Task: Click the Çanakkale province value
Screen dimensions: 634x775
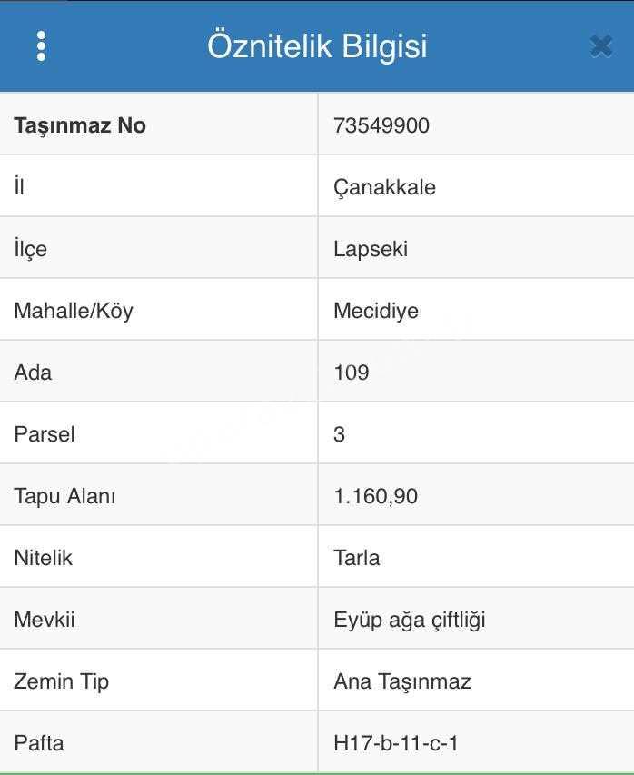Action: pyautogui.click(x=384, y=187)
